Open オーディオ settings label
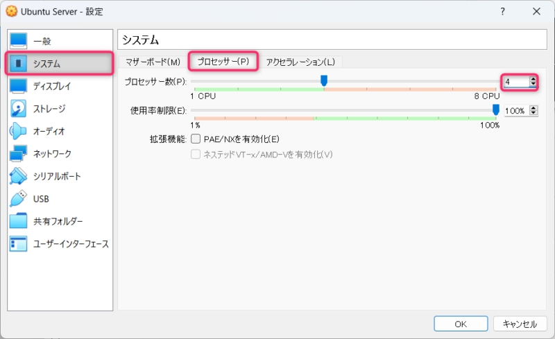Viewport: 555px width, 339px height. tap(49, 131)
